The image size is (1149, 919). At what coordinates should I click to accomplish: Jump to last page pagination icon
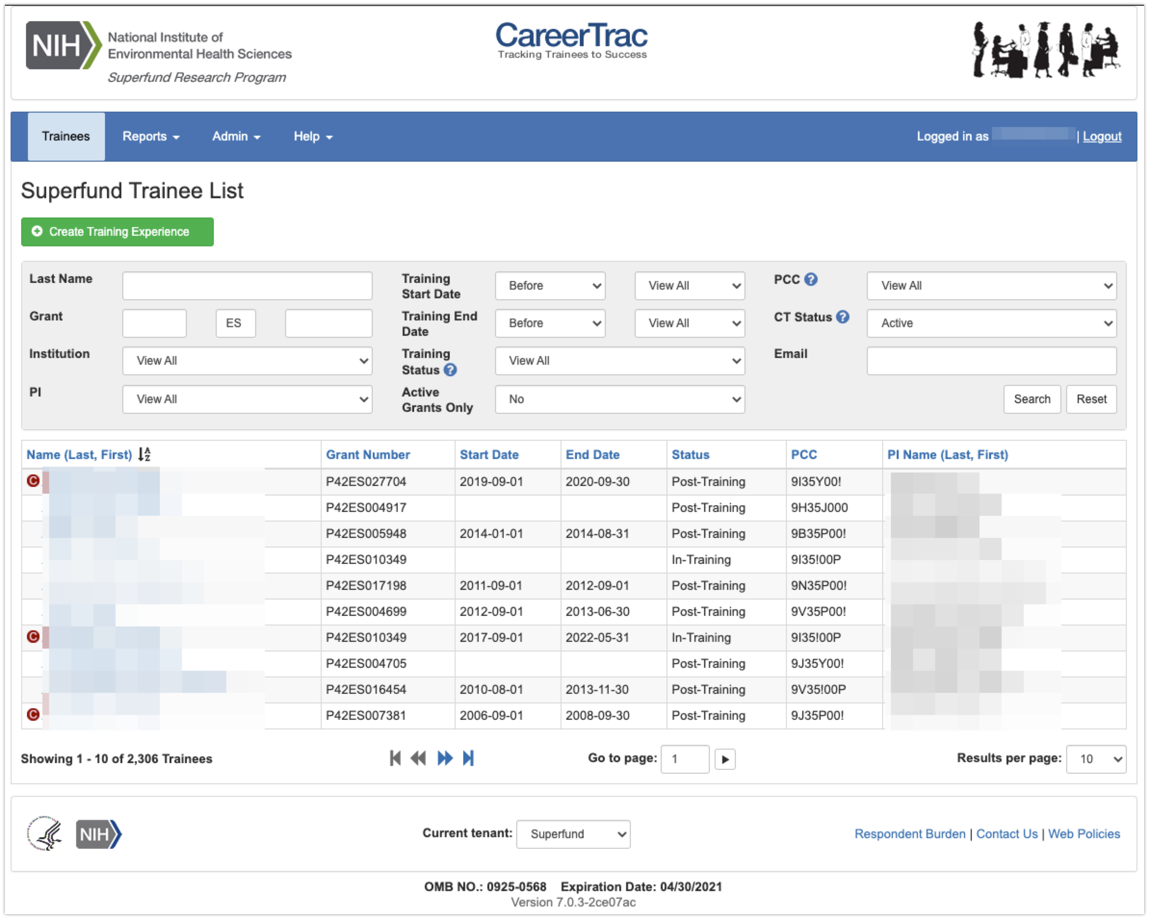(468, 758)
